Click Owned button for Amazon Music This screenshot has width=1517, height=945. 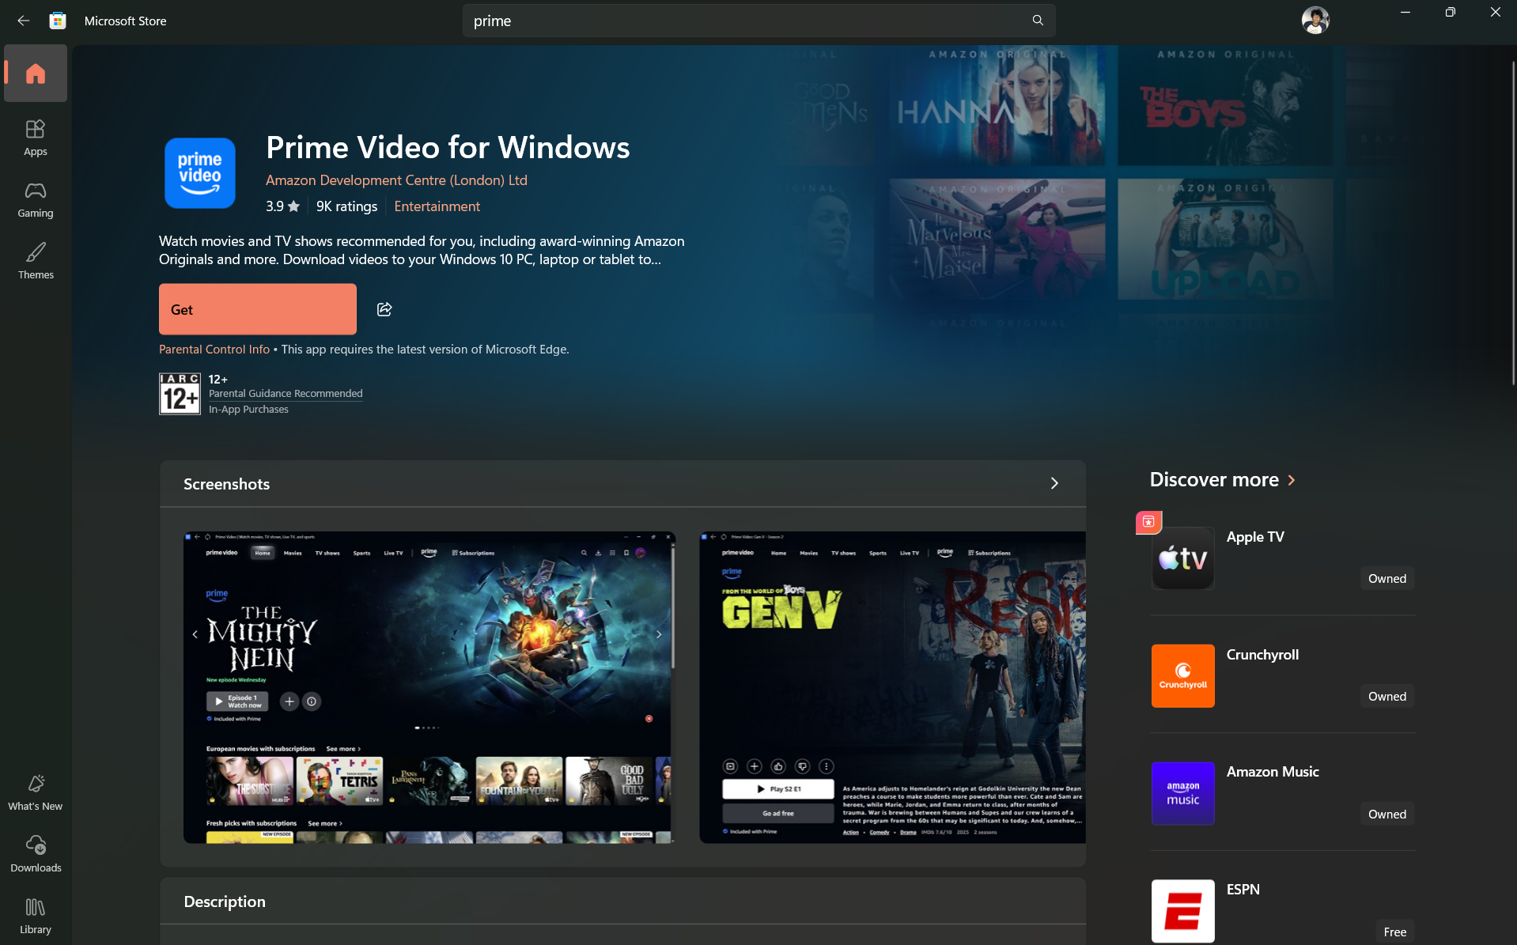coord(1386,815)
